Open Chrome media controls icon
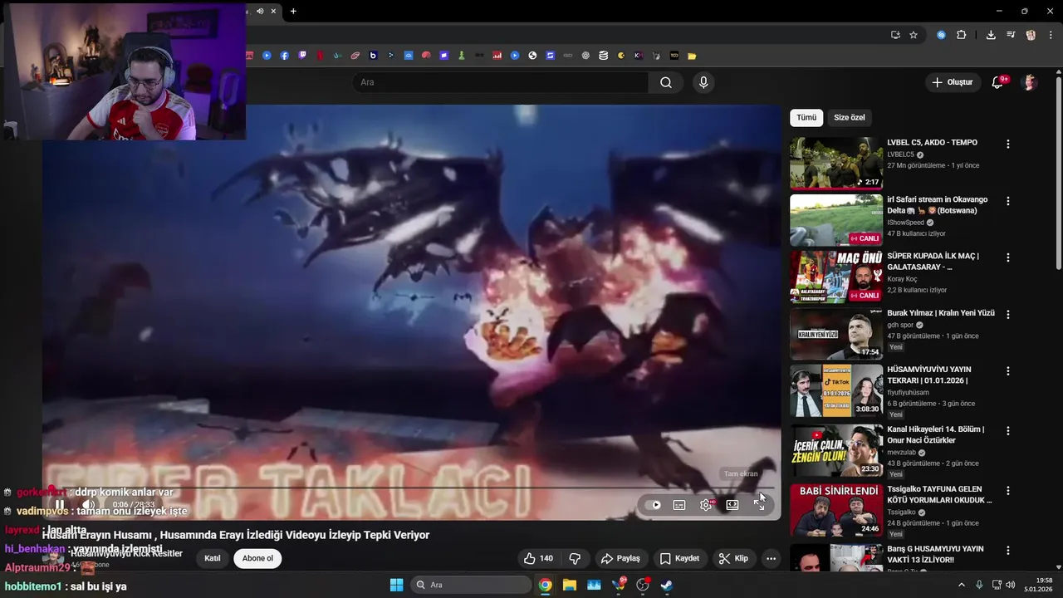This screenshot has width=1063, height=598. click(1011, 35)
